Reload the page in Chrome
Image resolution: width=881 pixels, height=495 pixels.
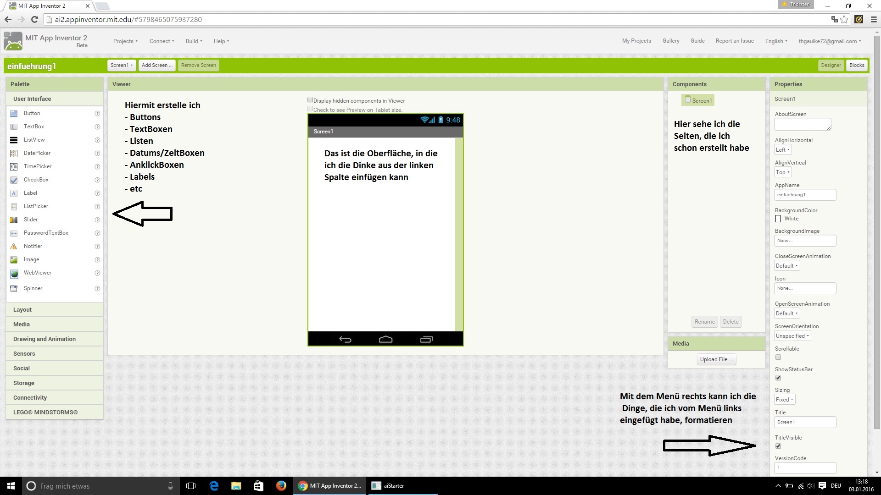[x=34, y=19]
